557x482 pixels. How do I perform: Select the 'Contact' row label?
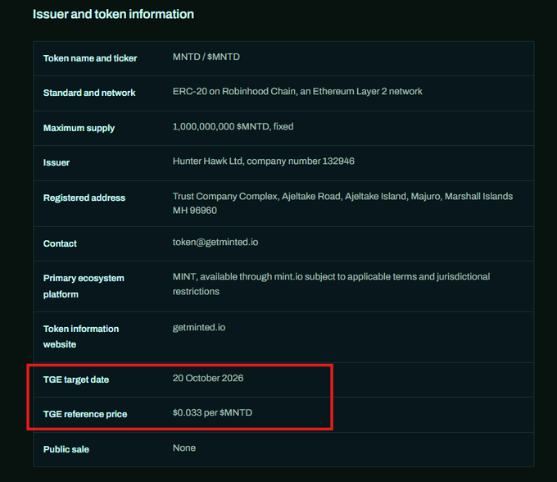click(x=60, y=243)
